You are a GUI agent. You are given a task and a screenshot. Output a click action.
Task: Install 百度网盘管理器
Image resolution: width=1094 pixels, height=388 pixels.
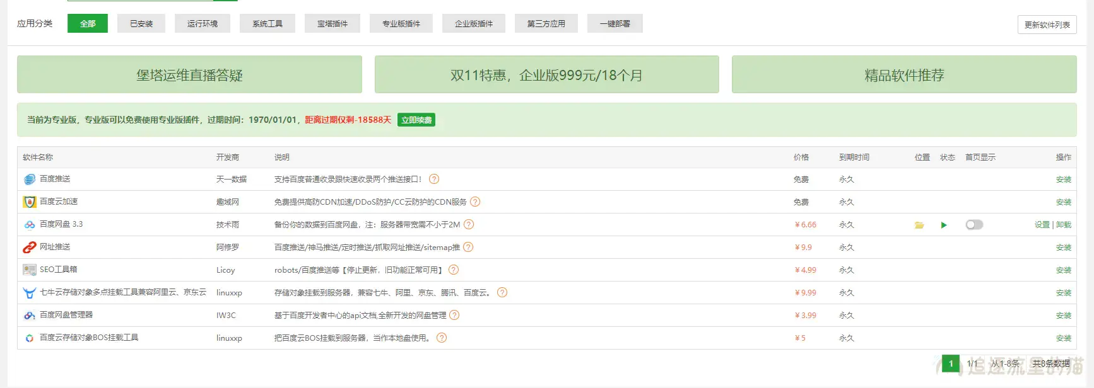coord(1064,316)
